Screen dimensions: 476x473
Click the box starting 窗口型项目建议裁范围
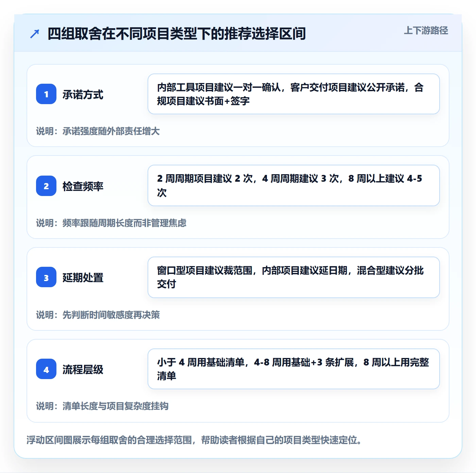(x=294, y=277)
